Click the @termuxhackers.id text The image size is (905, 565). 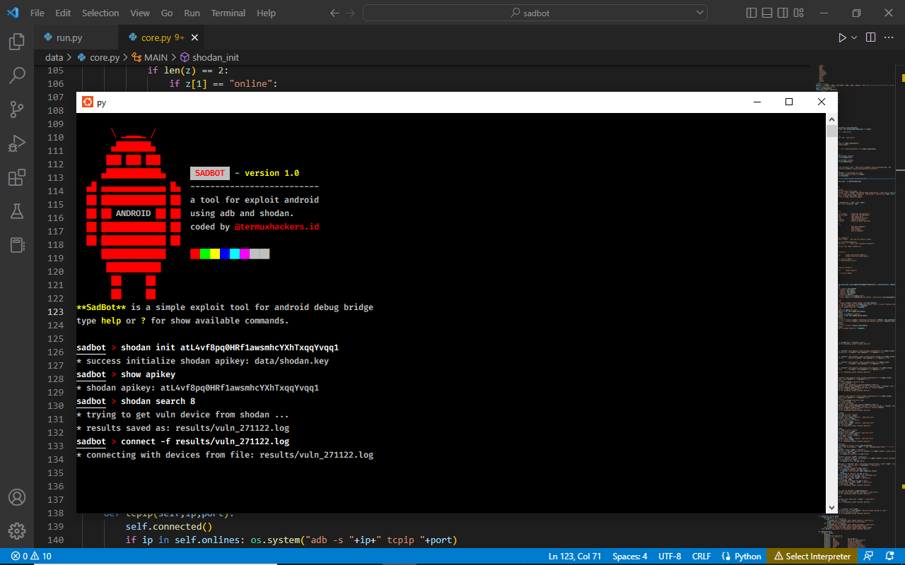(277, 227)
